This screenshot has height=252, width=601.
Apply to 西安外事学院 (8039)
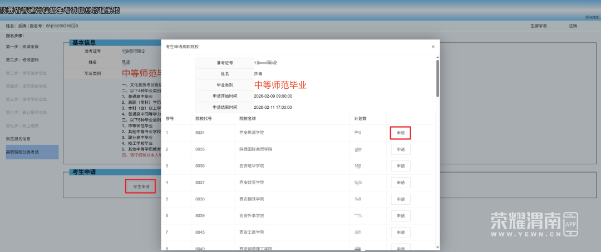[401, 215]
